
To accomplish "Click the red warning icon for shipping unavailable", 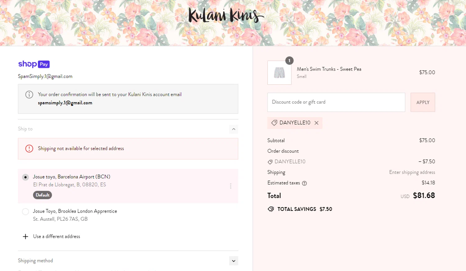I will click(29, 149).
